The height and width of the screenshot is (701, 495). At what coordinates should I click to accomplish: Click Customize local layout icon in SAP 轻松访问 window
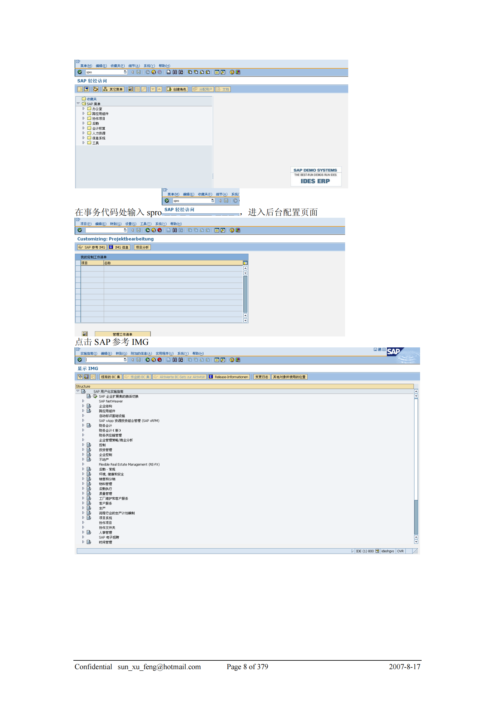point(238,72)
